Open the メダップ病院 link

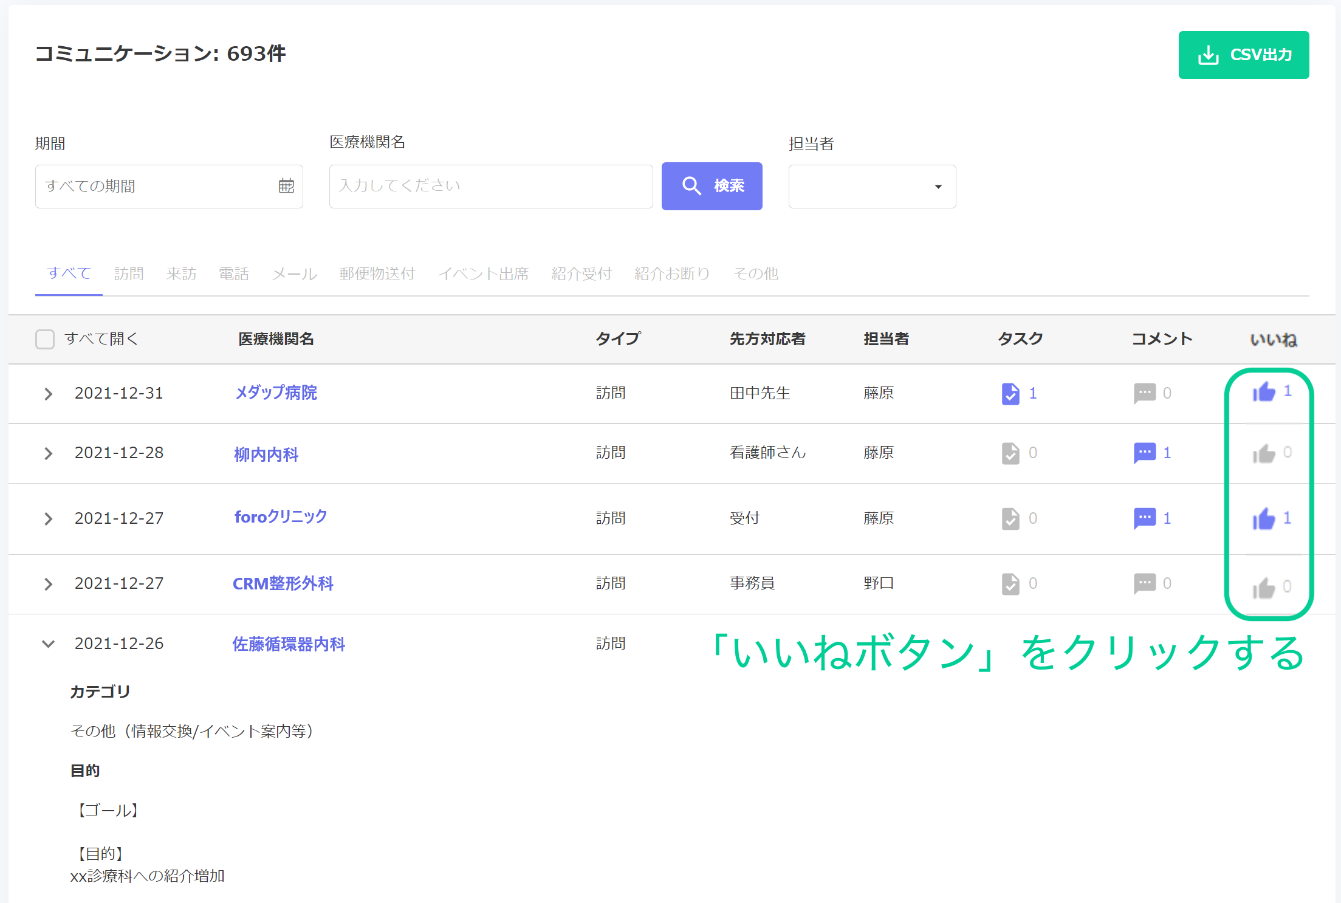pyautogui.click(x=276, y=393)
